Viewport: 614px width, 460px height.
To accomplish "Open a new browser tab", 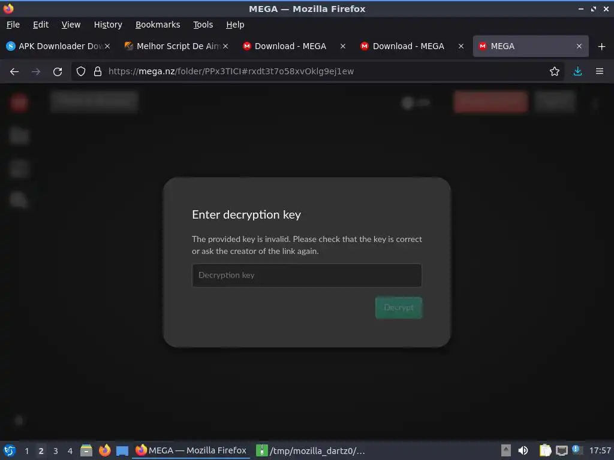I will [602, 47].
